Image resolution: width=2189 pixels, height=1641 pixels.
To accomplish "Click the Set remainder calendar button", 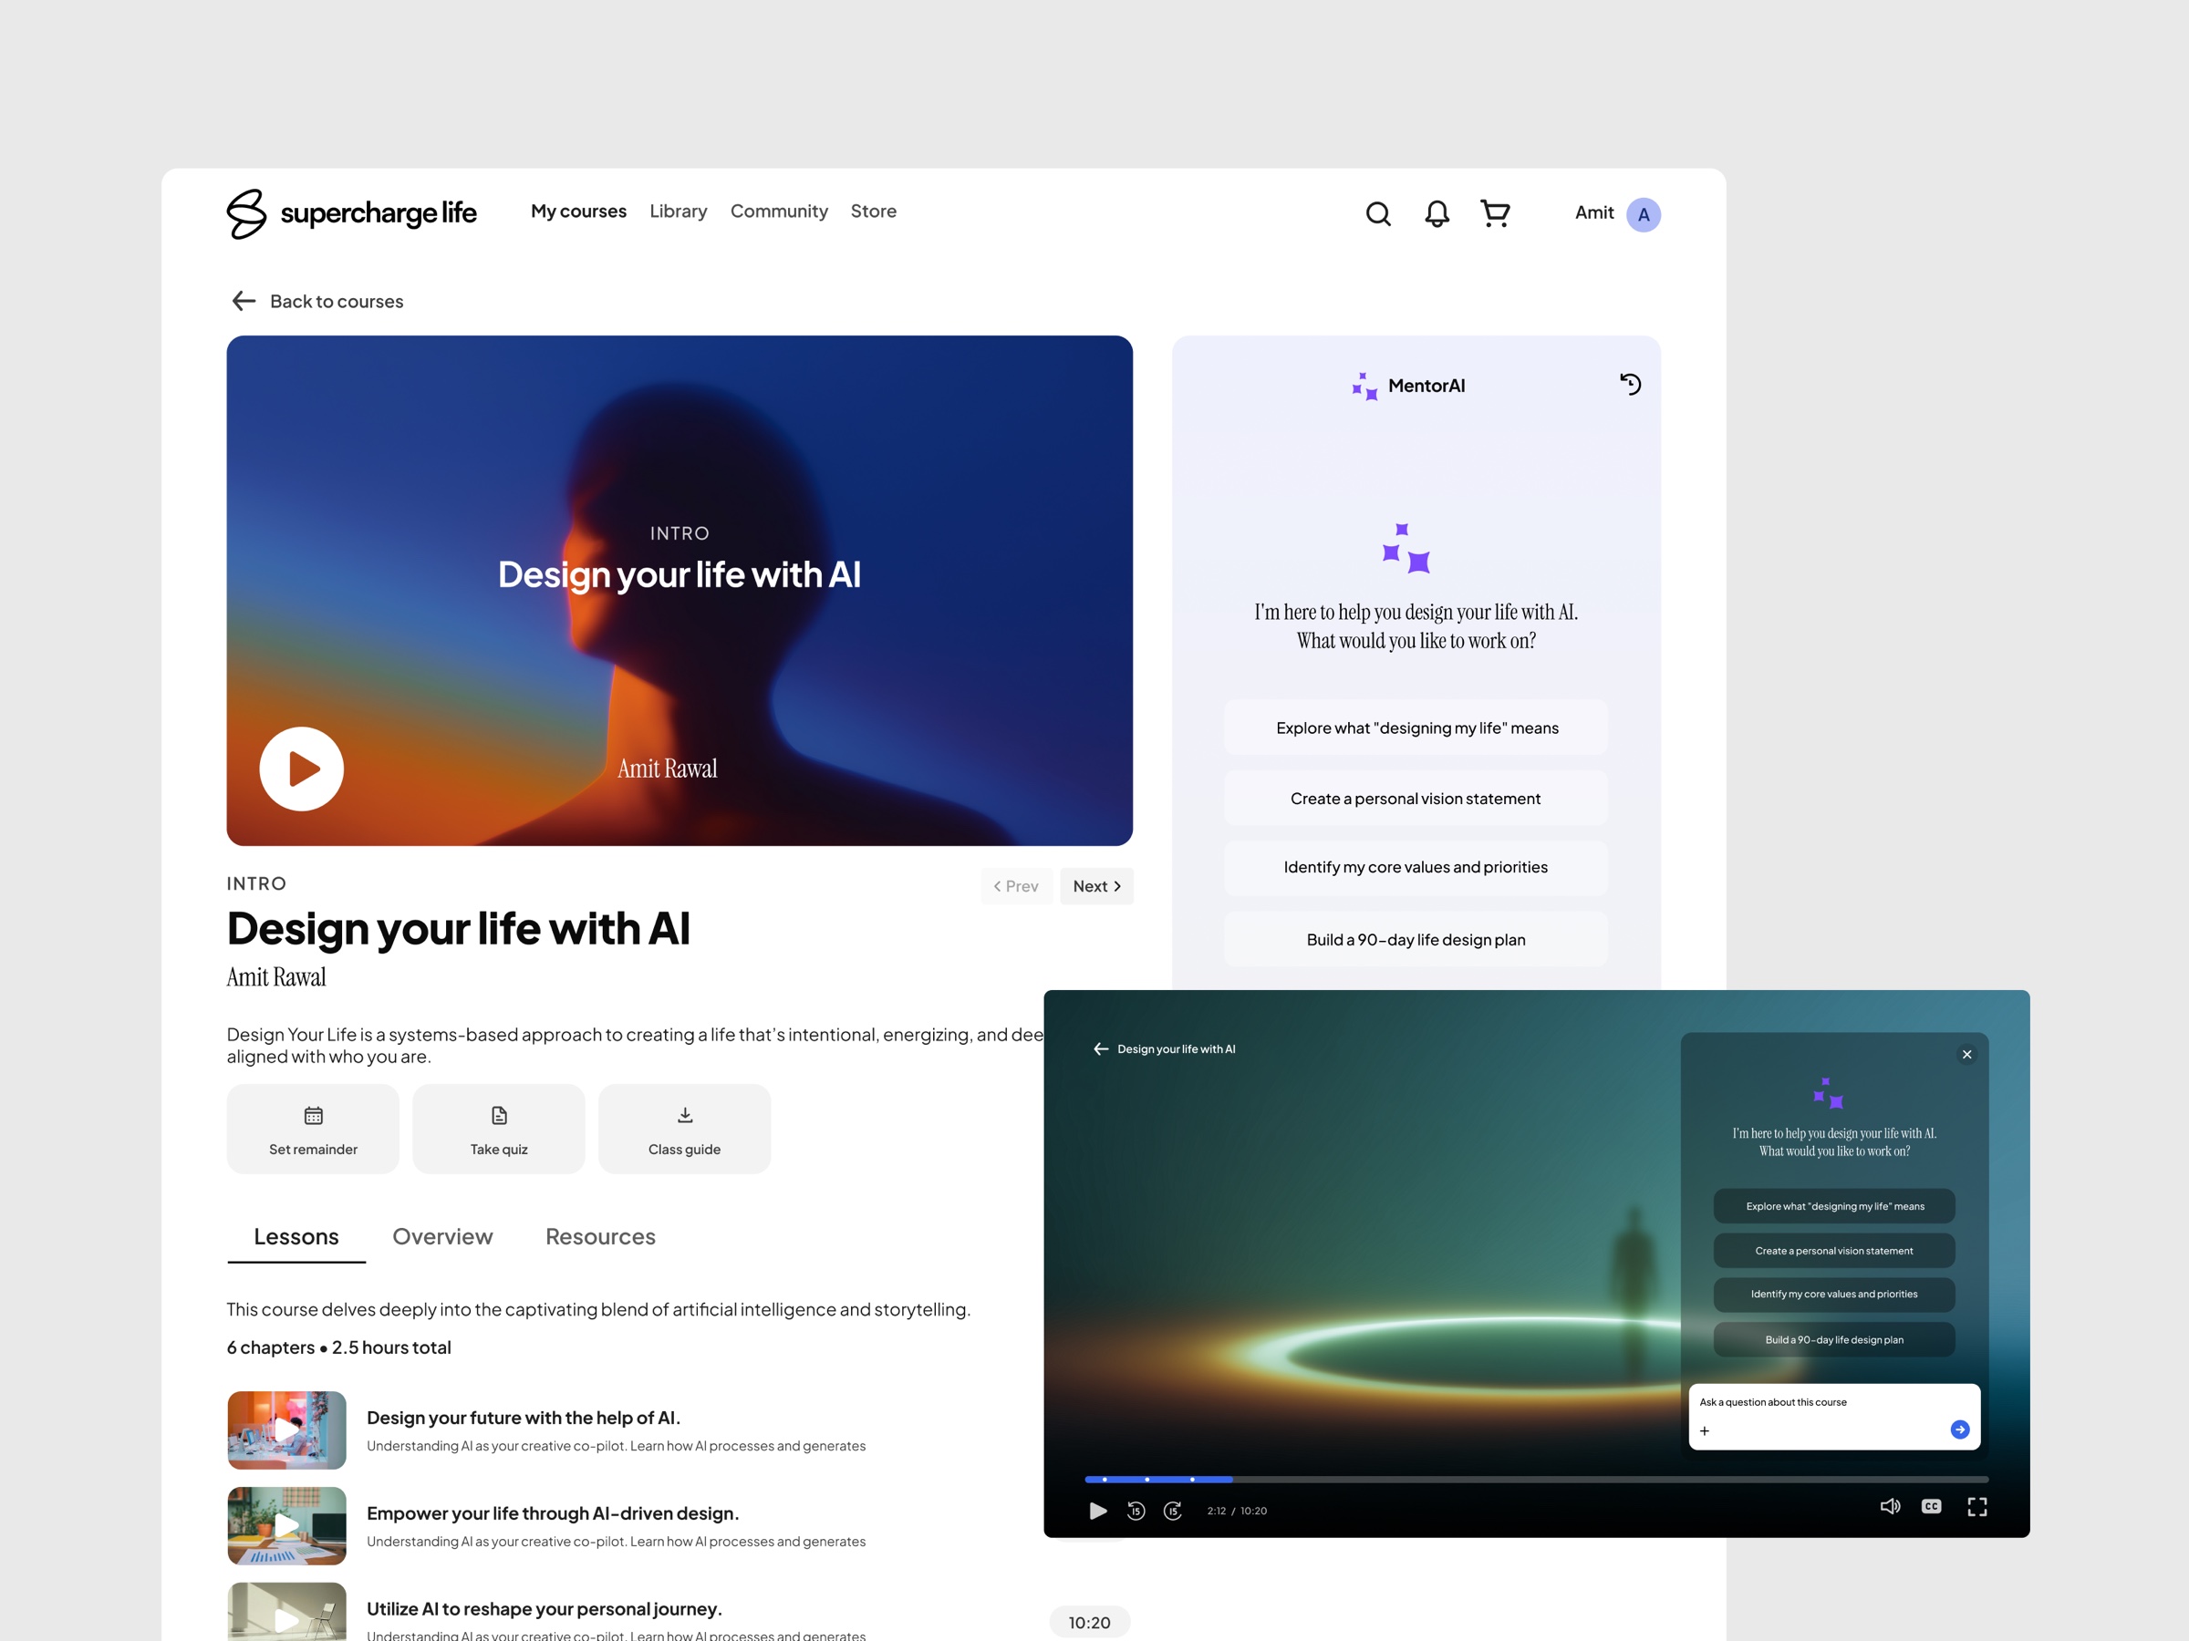I will 313,1129.
